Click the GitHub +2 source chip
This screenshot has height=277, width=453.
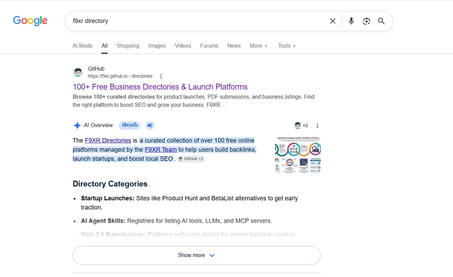191,159
